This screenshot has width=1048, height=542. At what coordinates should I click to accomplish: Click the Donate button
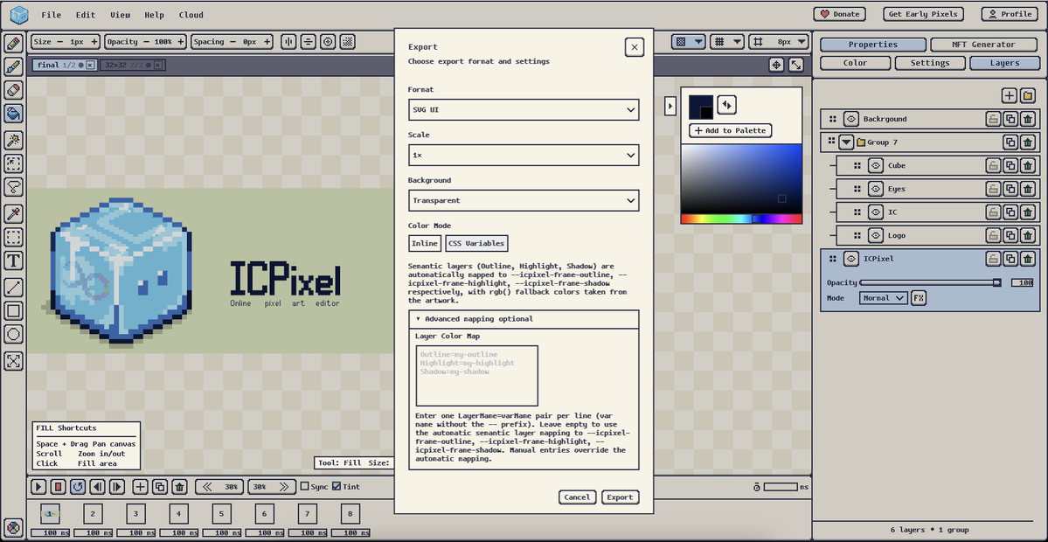[839, 14]
